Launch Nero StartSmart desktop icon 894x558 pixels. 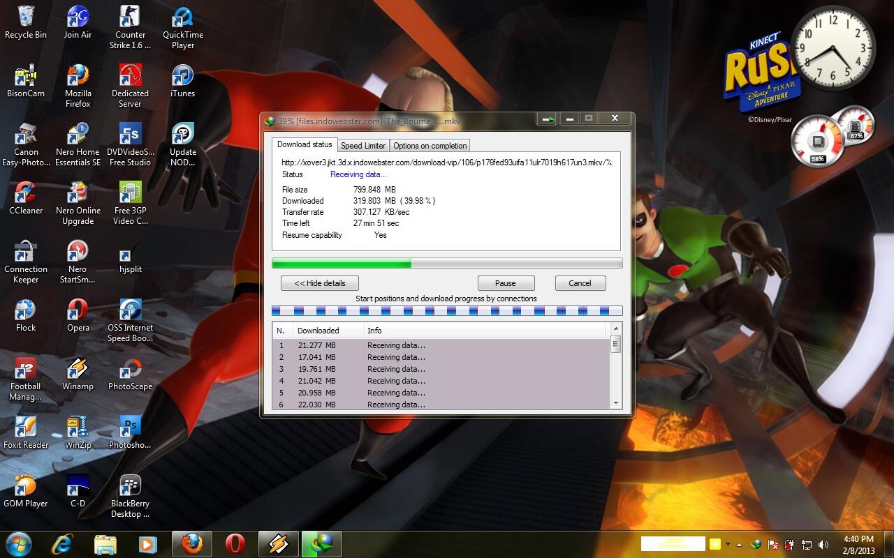click(x=78, y=262)
